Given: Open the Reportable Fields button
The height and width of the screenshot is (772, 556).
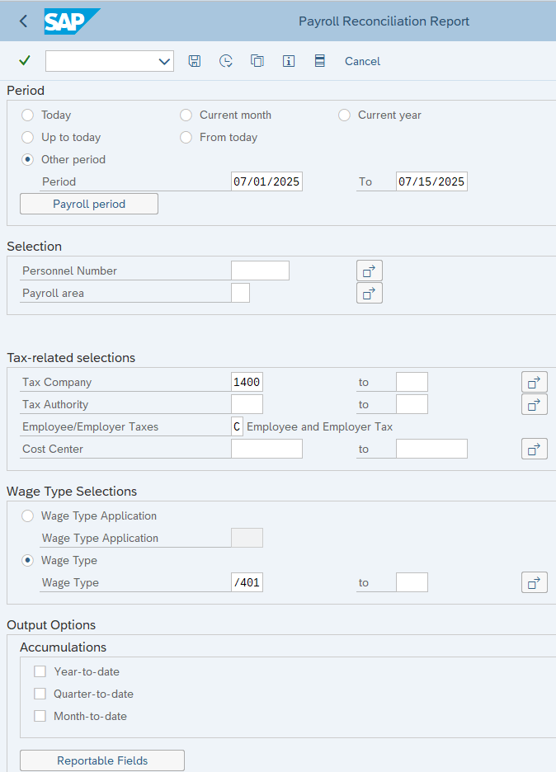Looking at the screenshot, I should coord(101,760).
